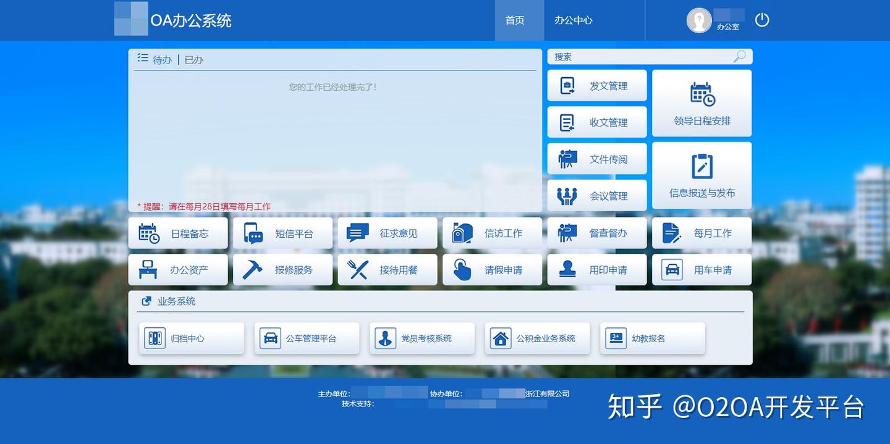The height and width of the screenshot is (444, 890).
Task: Switch to the 已办 tab
Action: coord(193,59)
